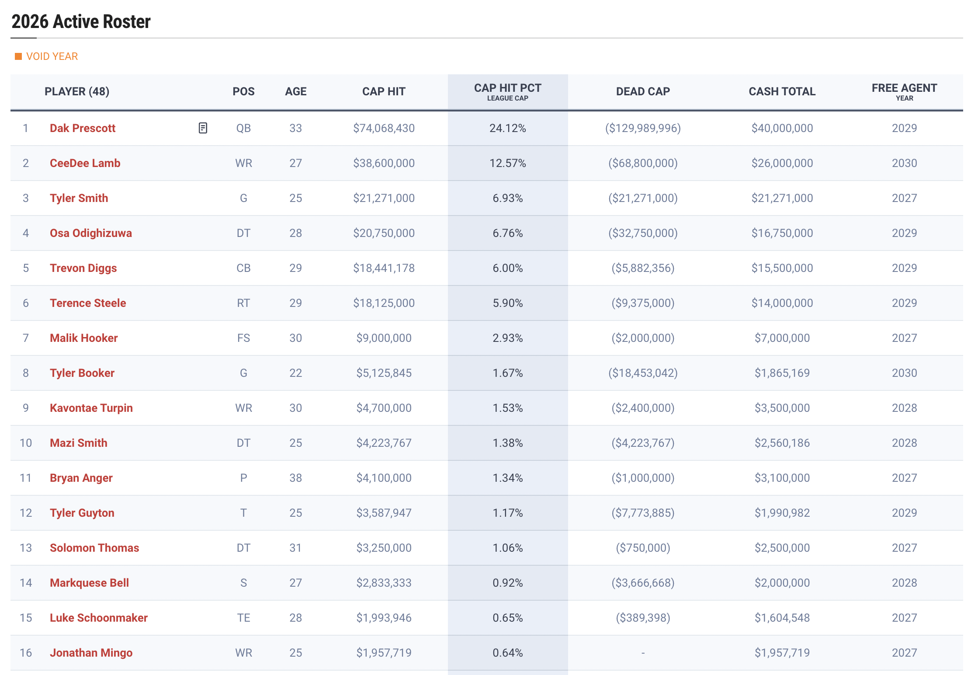This screenshot has height=675, width=971.
Task: Open Dak Prescott's contract notes icon
Action: click(203, 128)
